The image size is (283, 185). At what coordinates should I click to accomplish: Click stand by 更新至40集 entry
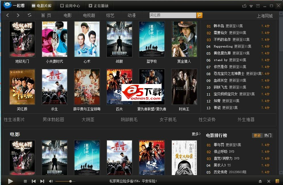[x=230, y=60]
